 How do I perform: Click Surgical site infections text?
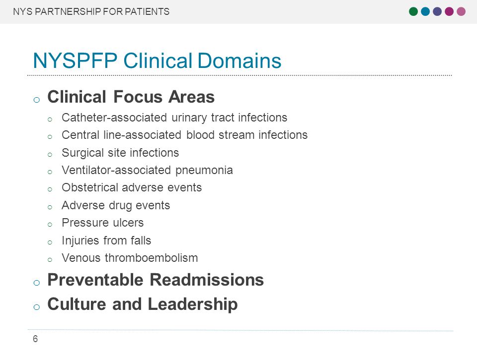120,153
